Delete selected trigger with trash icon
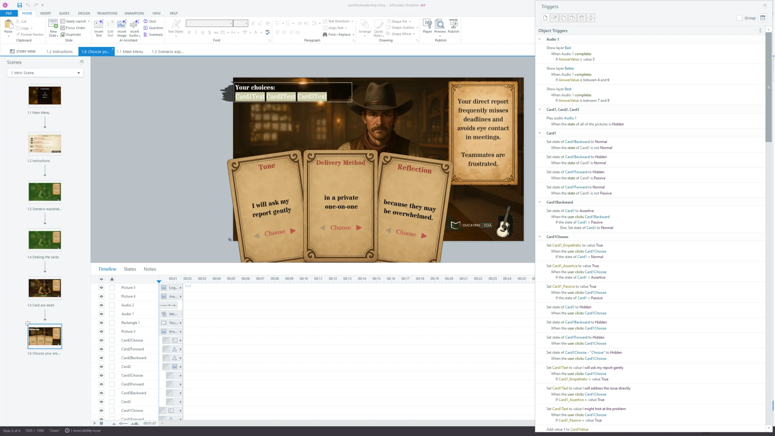This screenshot has height=436, width=775. point(582,18)
